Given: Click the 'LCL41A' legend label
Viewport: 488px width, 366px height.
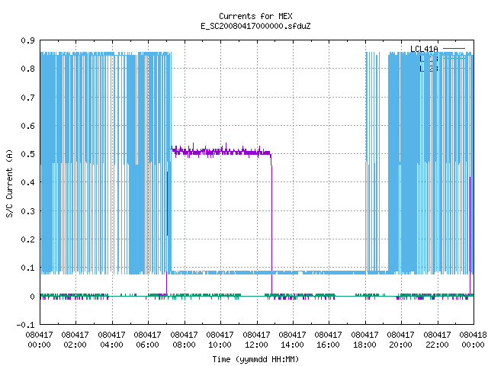Looking at the screenshot, I should click(424, 49).
